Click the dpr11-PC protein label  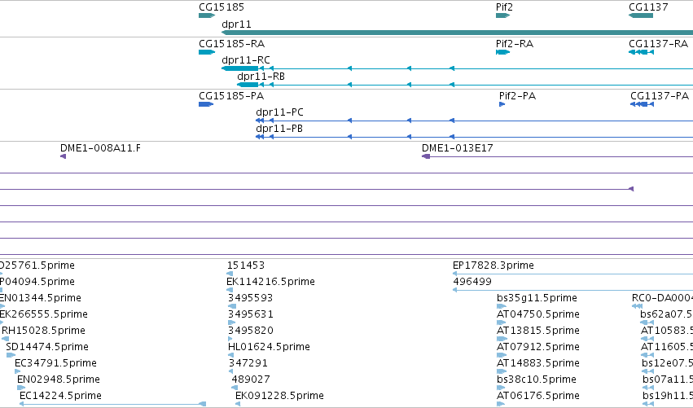pyautogui.click(x=279, y=112)
